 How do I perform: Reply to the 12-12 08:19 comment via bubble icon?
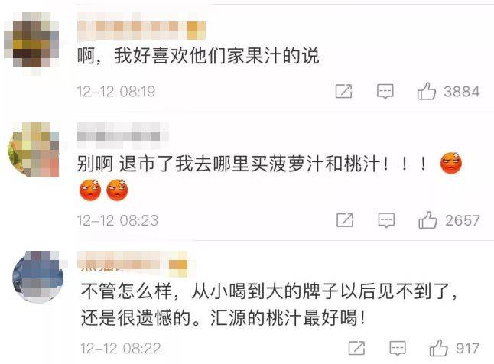point(385,92)
